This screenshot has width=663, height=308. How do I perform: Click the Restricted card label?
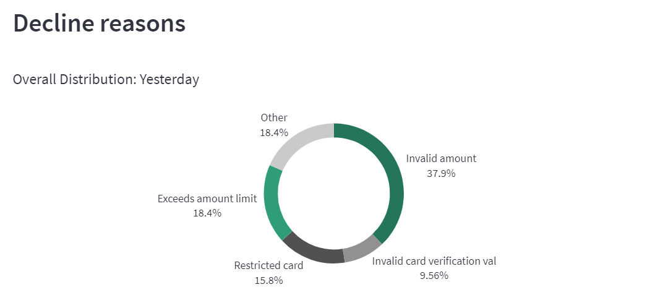click(x=268, y=266)
